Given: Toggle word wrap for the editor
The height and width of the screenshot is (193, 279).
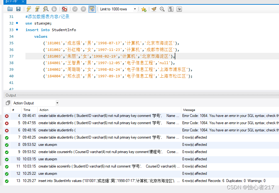Looking at the screenshot, I should (179, 9).
